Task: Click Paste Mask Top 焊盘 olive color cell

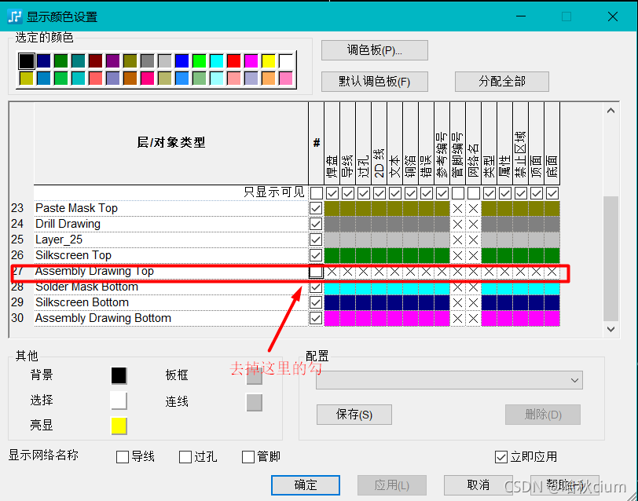Action: coord(332,208)
